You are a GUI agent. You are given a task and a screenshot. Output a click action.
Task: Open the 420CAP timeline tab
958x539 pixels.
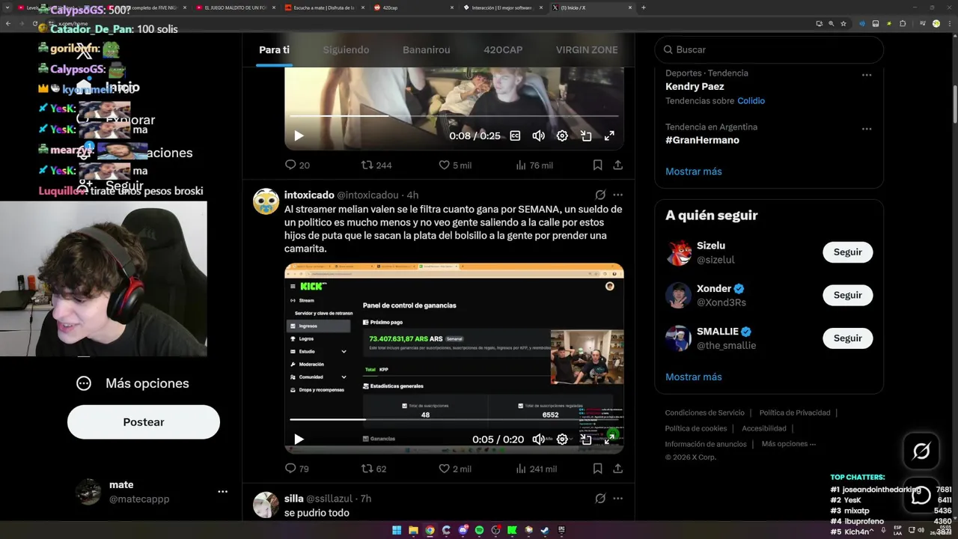[503, 49]
